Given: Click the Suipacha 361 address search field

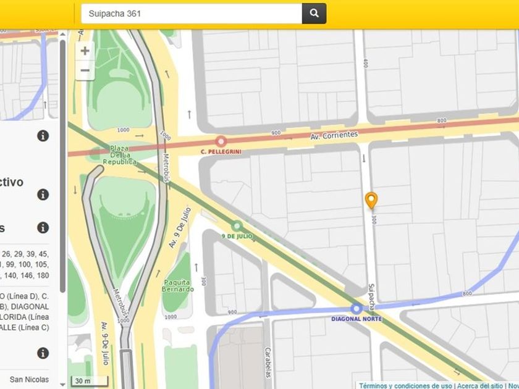Looking at the screenshot, I should (192, 14).
